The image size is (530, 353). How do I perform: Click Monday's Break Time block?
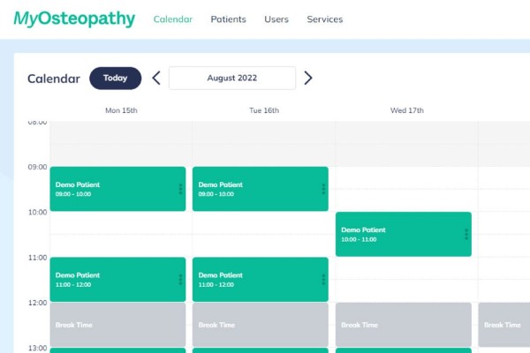pos(117,325)
